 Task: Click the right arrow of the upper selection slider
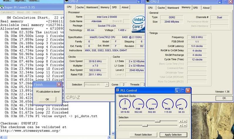[x=185, y=121]
